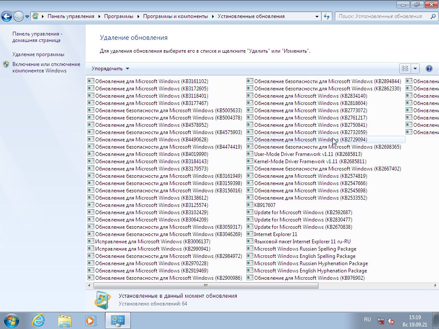The height and width of the screenshot is (329, 439).
Task: Open Удаление программы link in sidebar
Action: (x=38, y=54)
